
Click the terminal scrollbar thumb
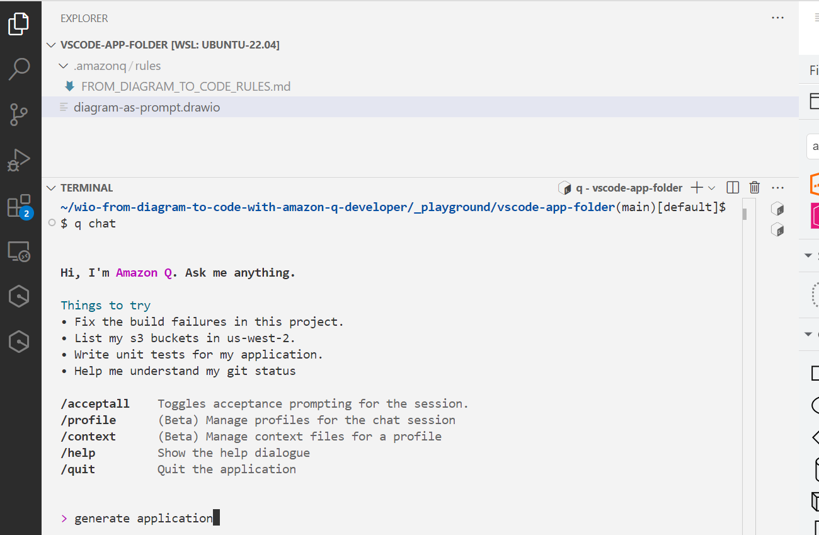point(745,213)
